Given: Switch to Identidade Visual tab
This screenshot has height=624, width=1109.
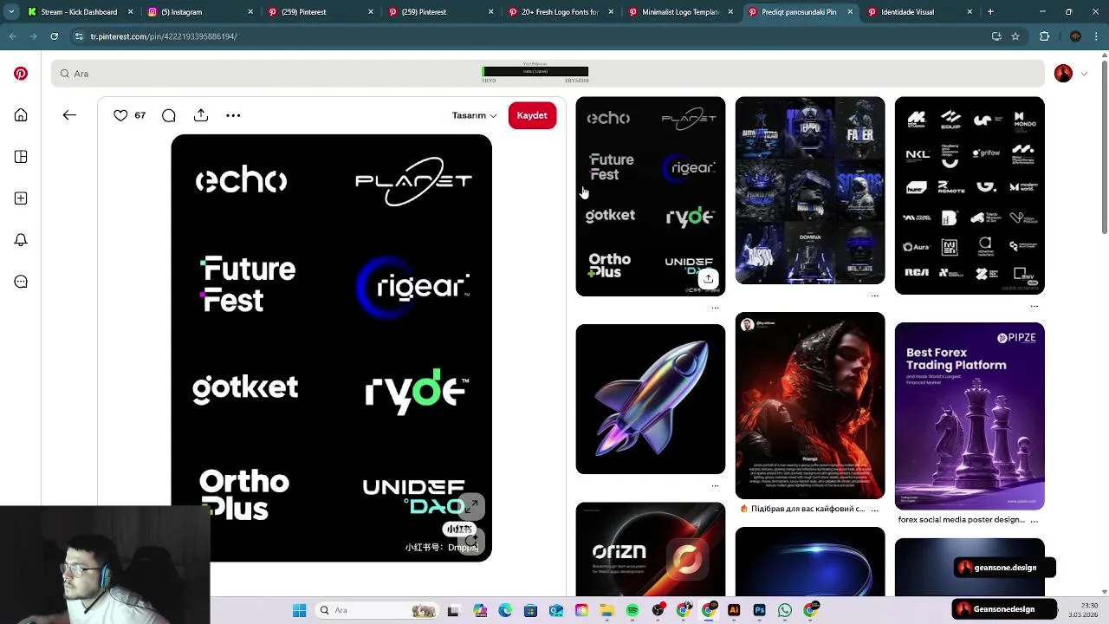Looking at the screenshot, I should [x=918, y=12].
